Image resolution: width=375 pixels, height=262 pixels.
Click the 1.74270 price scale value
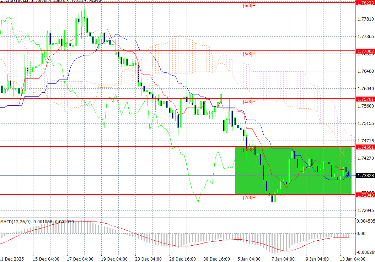click(366, 158)
